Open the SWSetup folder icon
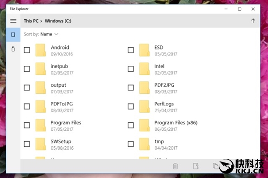The image size is (268, 178). coord(41,144)
